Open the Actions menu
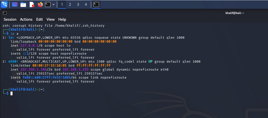This screenshot has height=118, width=268. coord(26,19)
